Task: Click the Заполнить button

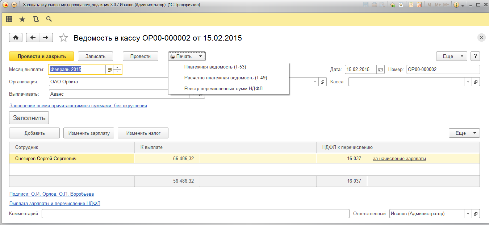Action: point(29,118)
